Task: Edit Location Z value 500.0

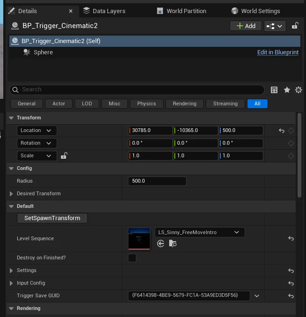Action: coord(241,130)
